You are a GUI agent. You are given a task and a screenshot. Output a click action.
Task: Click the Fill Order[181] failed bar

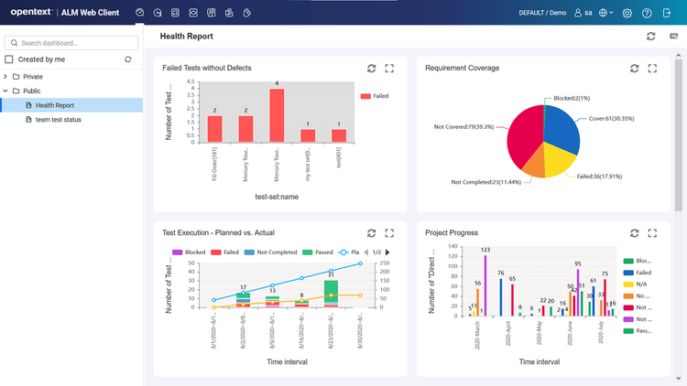click(214, 129)
